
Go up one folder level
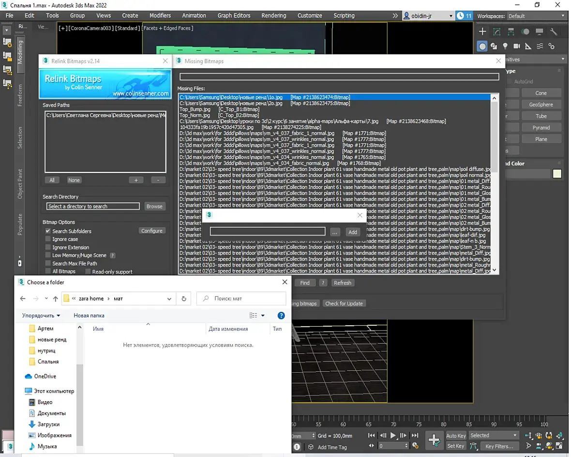(x=55, y=299)
